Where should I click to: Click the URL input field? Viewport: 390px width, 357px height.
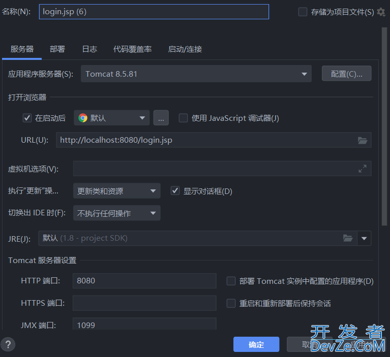click(x=214, y=140)
